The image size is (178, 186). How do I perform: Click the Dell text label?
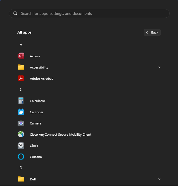(x=33, y=179)
